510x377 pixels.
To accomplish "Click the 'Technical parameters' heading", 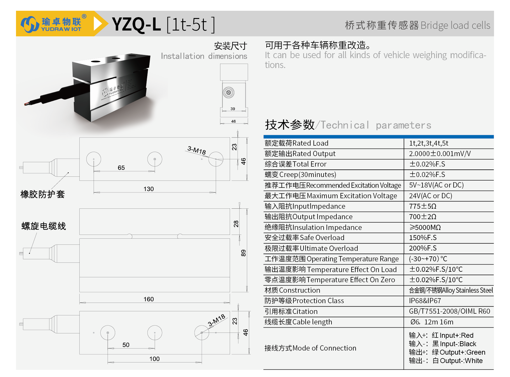I will [x=376, y=125].
